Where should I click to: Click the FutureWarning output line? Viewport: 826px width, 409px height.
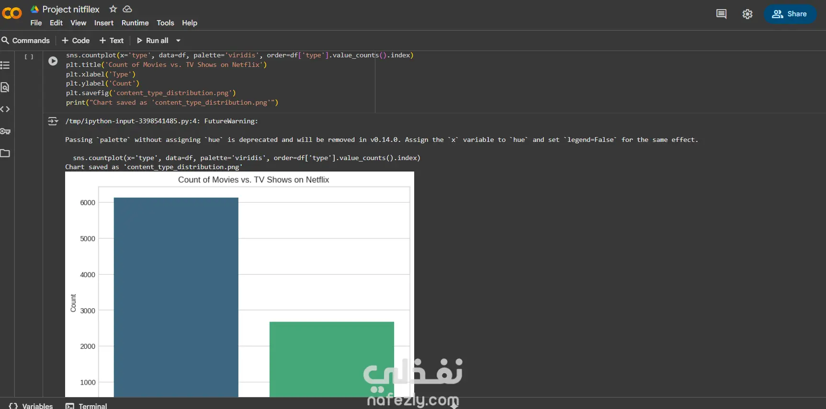(162, 121)
